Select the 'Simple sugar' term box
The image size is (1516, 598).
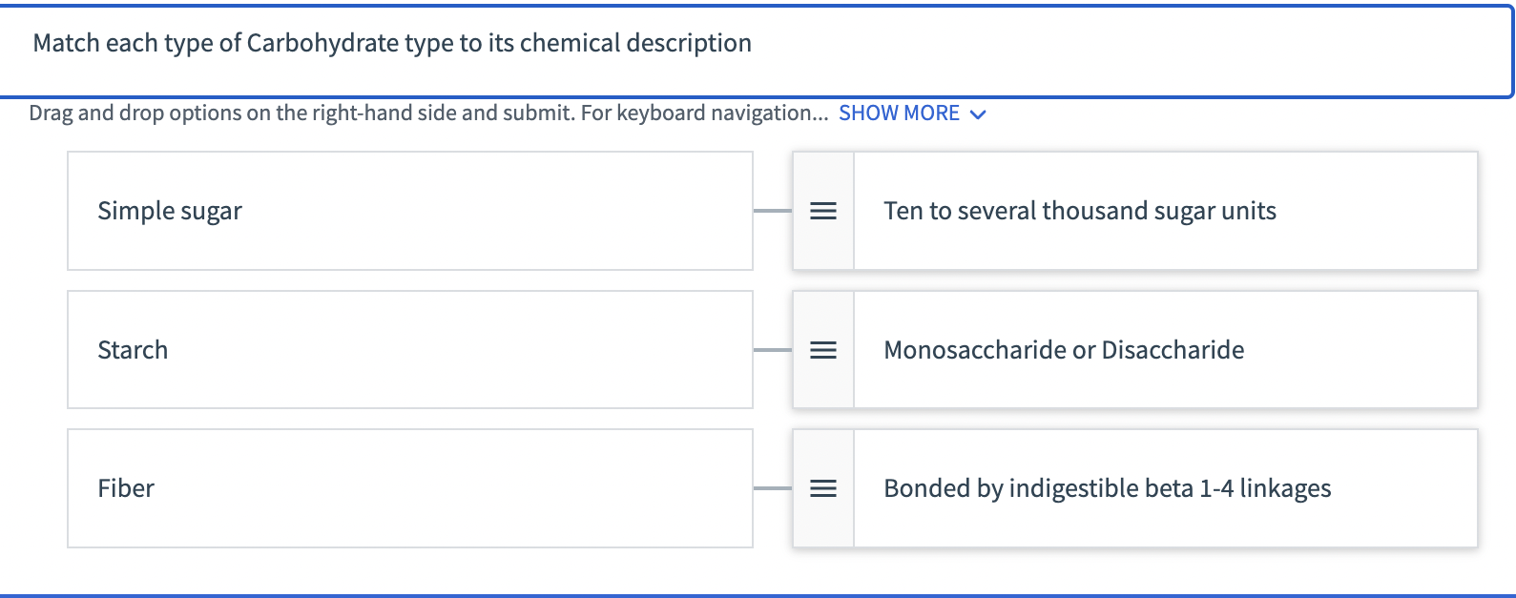pyautogui.click(x=409, y=211)
